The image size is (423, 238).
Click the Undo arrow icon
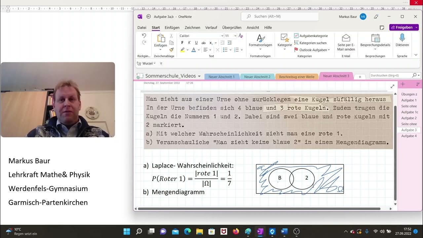point(144,35)
